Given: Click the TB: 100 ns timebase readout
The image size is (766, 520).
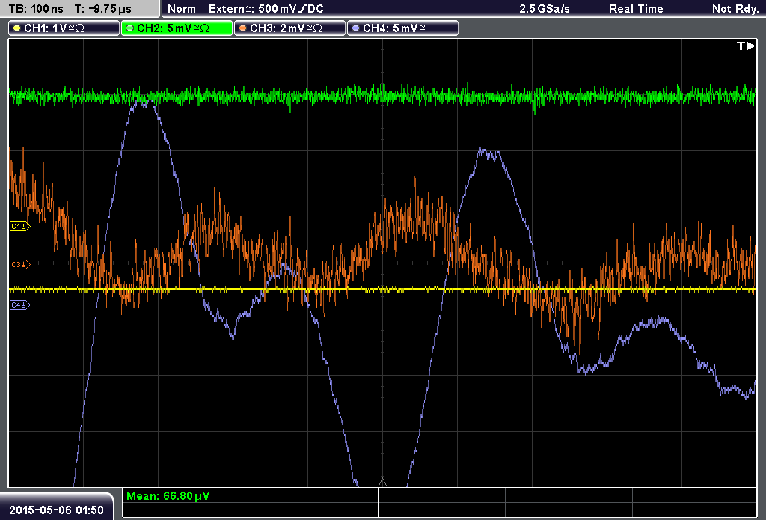Looking at the screenshot, I should (x=36, y=9).
